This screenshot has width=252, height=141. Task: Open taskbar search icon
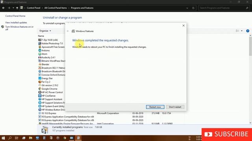pyautogui.click(x=10, y=138)
